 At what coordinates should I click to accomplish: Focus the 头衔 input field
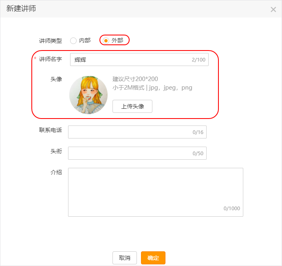(137, 153)
